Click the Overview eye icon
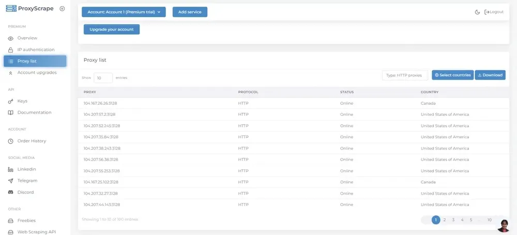 click(10, 38)
